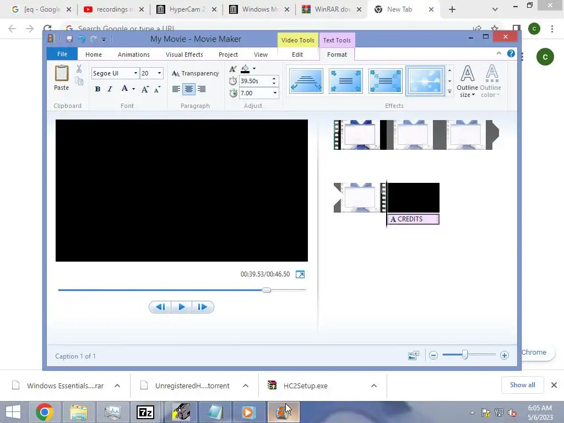Viewport: 564px width, 423px height.
Task: Switch to the Visual Effects tab
Action: pyautogui.click(x=184, y=55)
